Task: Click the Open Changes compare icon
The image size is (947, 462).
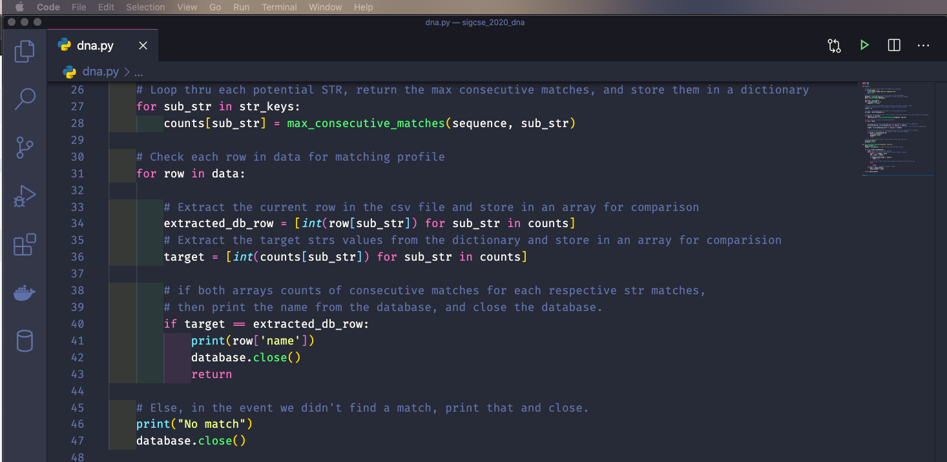Action: [834, 45]
